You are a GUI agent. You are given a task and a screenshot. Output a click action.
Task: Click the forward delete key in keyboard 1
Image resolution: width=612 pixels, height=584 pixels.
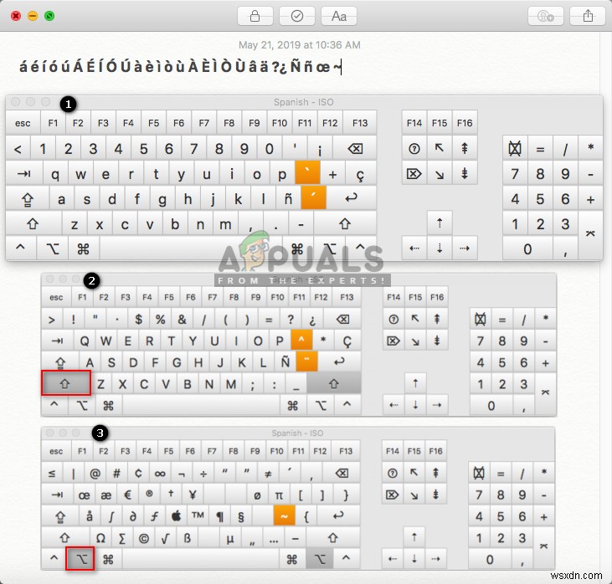[x=414, y=173]
